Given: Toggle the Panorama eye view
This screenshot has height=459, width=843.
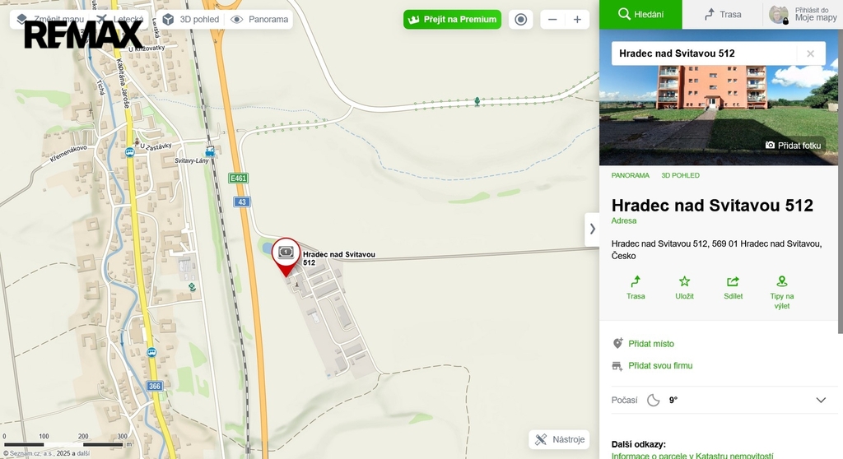Looking at the screenshot, I should click(259, 20).
